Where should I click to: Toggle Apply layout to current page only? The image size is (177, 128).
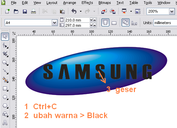[x=134, y=23]
